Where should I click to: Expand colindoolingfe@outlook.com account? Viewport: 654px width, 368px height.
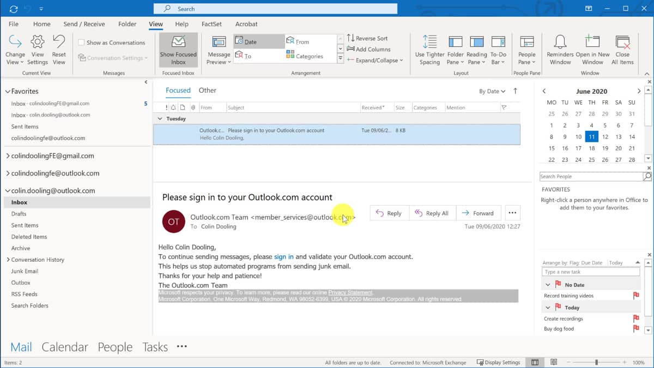tap(8, 173)
